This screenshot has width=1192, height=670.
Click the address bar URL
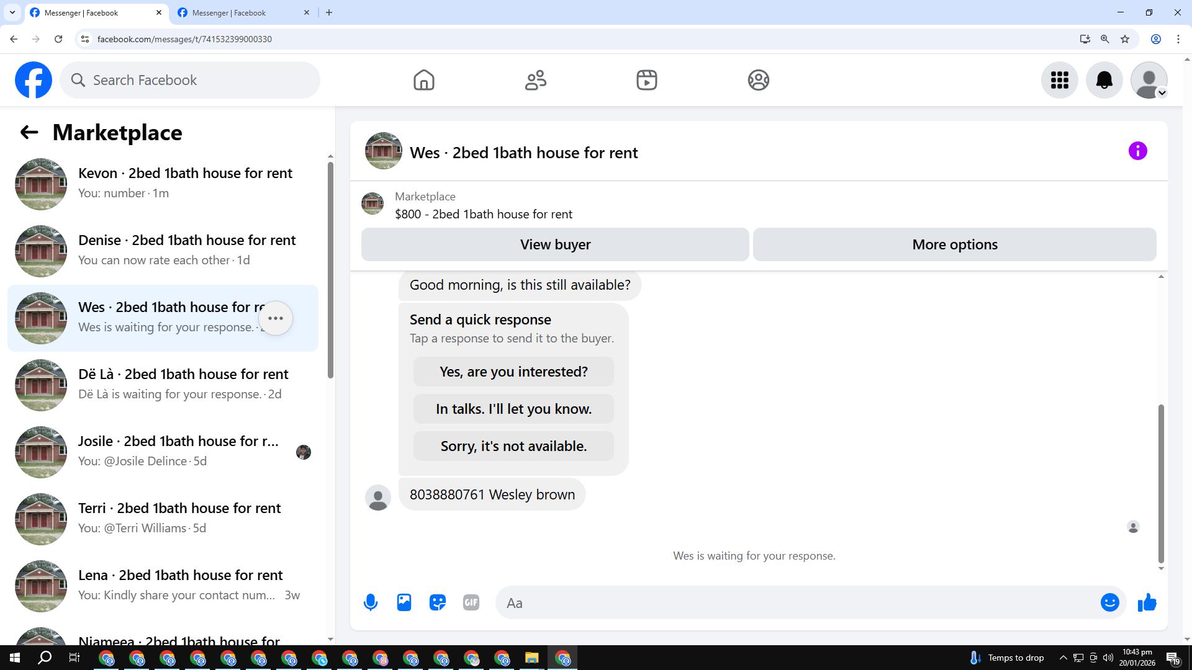click(x=184, y=39)
